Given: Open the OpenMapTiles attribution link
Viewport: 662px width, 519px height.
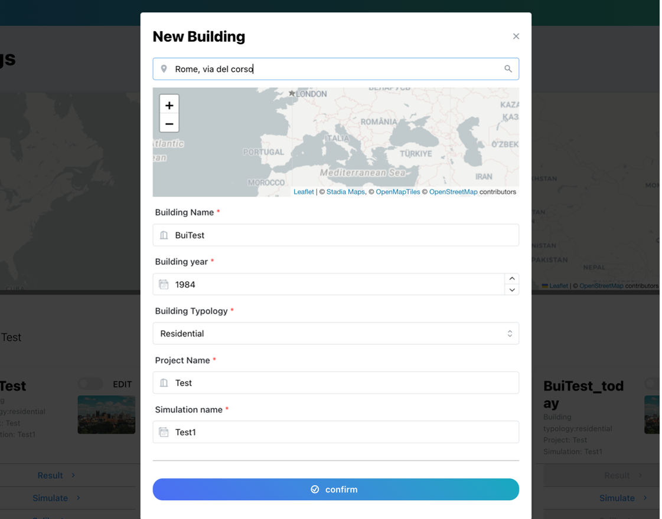Looking at the screenshot, I should point(397,192).
